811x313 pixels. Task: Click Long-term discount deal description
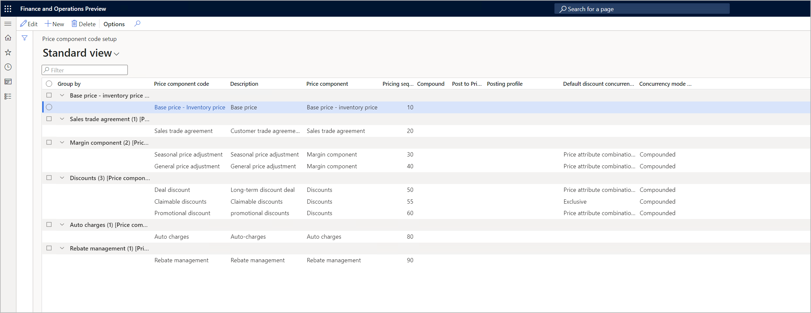[262, 190]
